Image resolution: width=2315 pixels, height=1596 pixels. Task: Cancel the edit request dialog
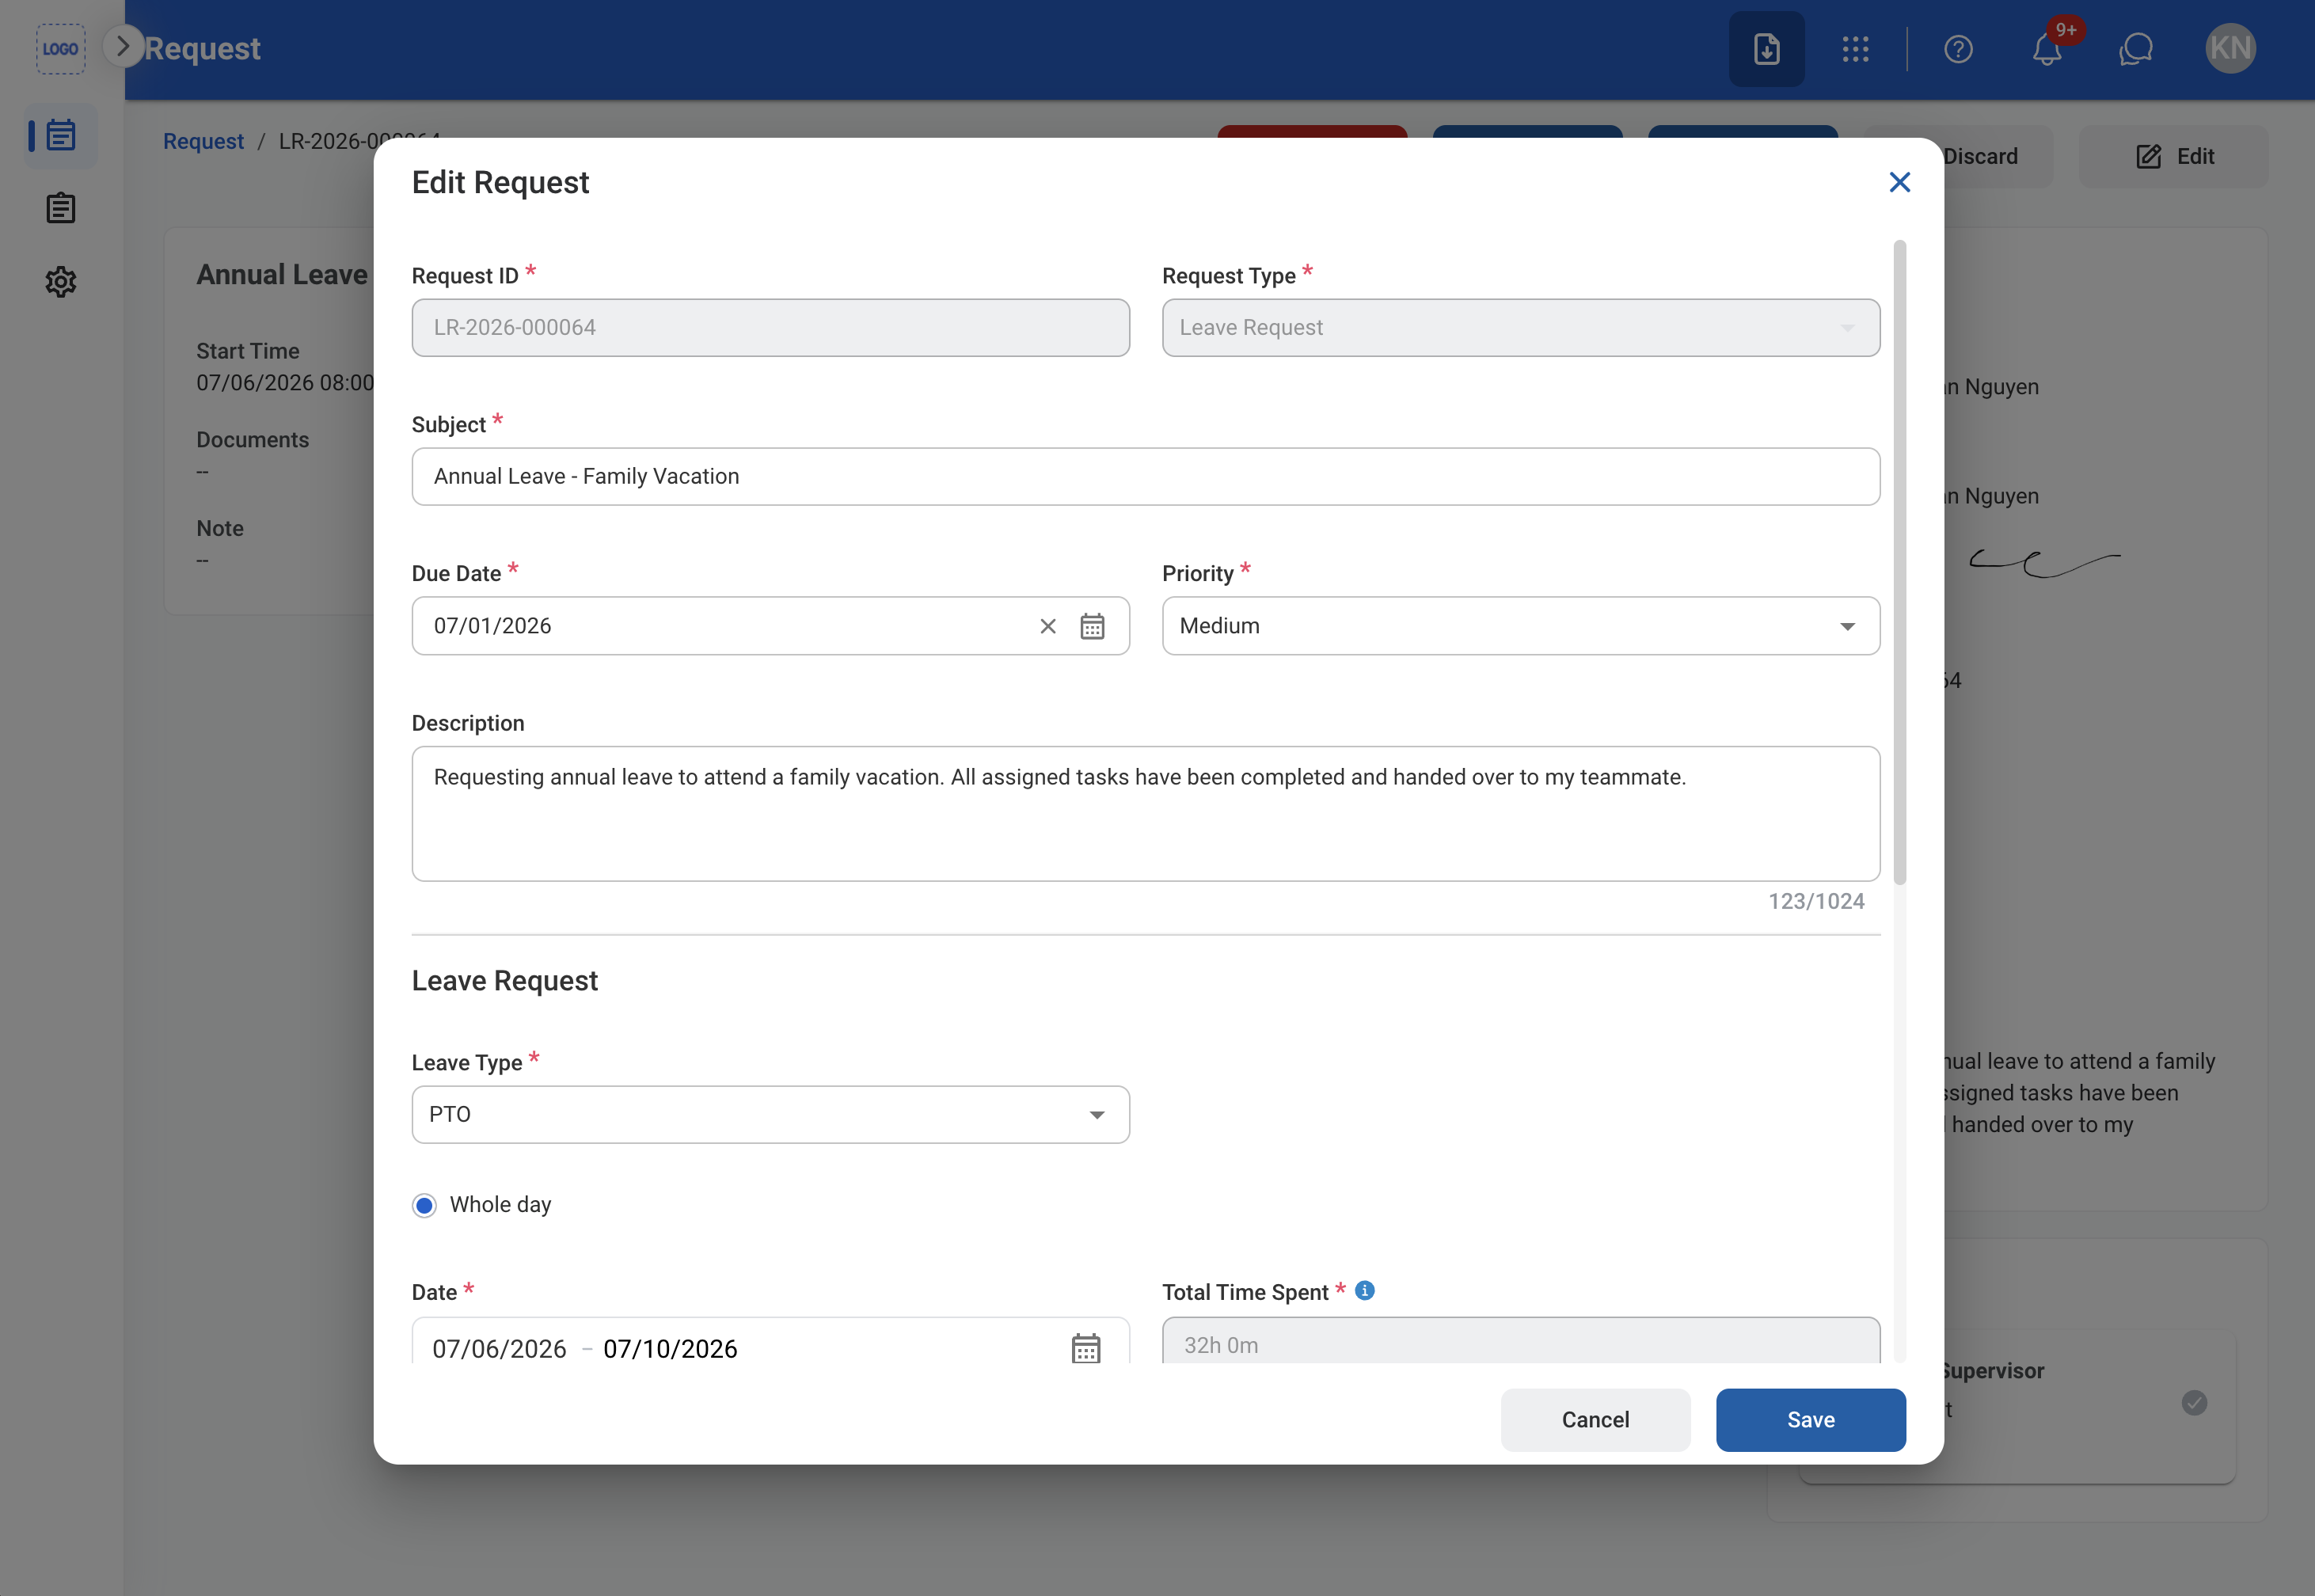[x=1595, y=1420]
